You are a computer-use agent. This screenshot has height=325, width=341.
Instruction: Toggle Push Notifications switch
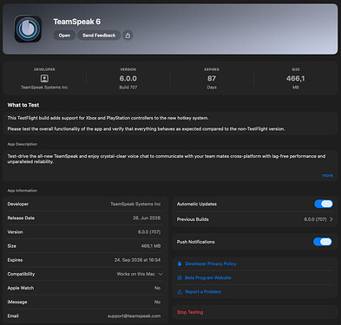click(x=323, y=242)
